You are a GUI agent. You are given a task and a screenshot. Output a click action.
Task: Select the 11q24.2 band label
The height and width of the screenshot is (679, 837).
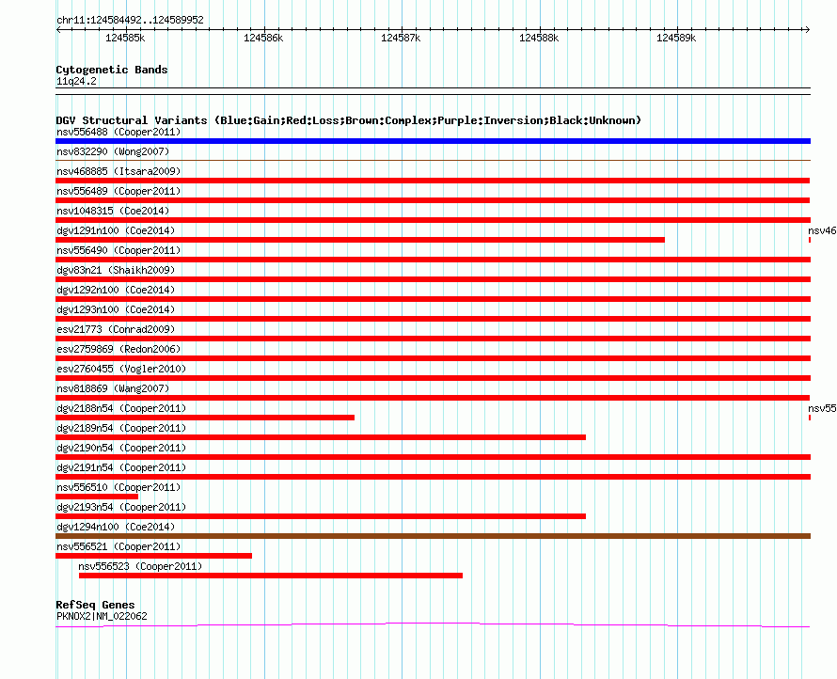tap(76, 81)
